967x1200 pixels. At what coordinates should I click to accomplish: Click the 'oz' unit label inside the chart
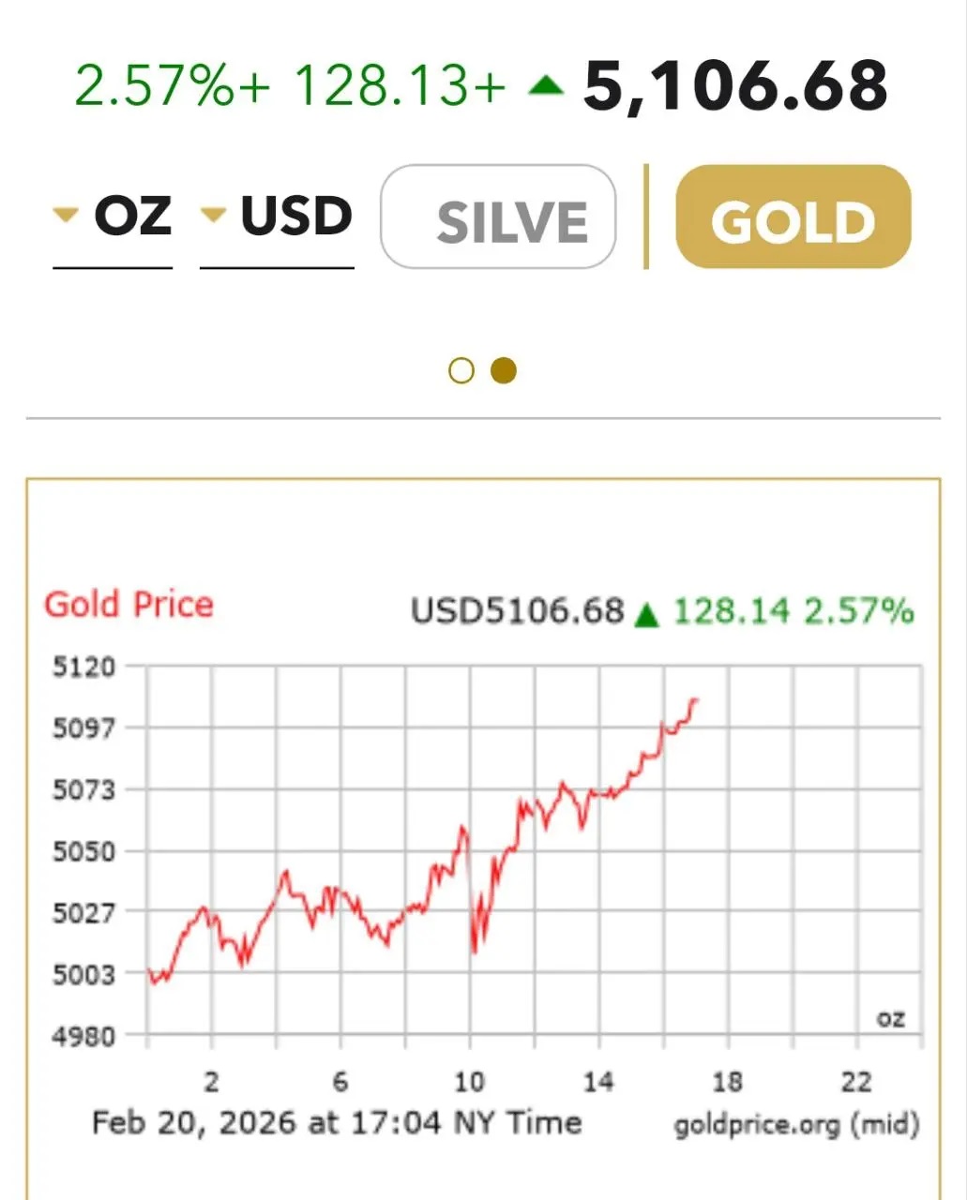pyautogui.click(x=890, y=1018)
